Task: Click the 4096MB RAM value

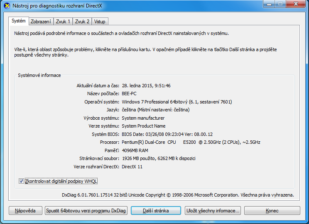Action: point(135,150)
